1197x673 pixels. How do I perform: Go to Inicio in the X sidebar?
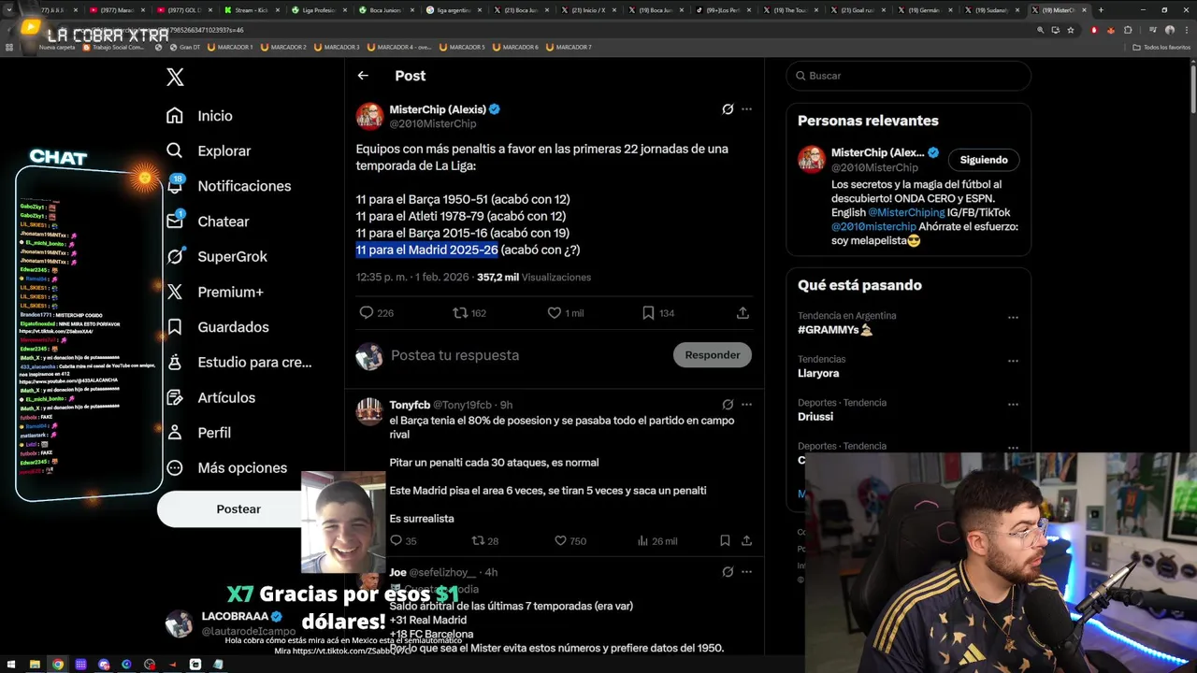(199, 116)
